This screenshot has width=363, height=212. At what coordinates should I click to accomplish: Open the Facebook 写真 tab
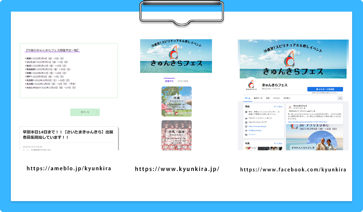pyautogui.click(x=268, y=98)
